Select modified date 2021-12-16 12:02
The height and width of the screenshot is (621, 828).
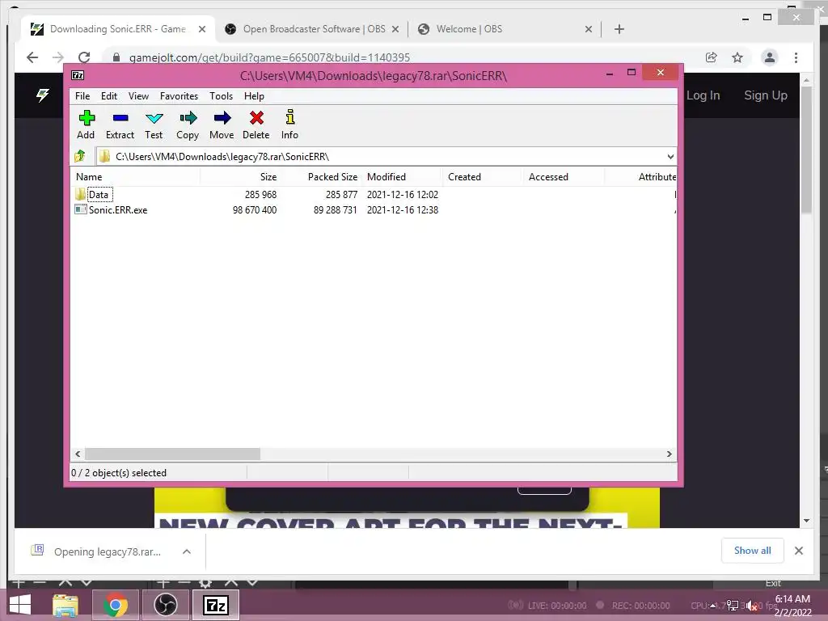click(403, 194)
